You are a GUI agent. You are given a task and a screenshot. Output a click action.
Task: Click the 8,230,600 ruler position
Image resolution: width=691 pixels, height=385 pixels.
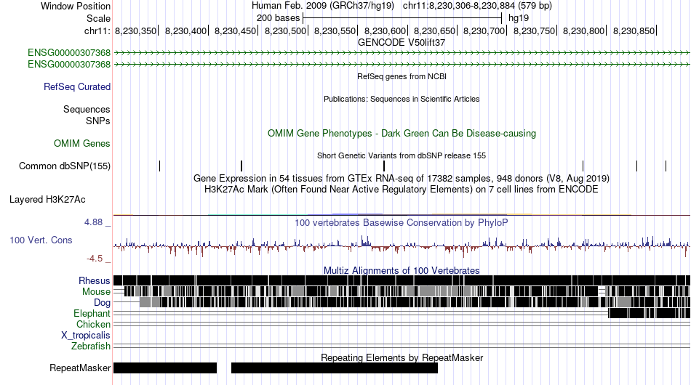tap(385, 31)
